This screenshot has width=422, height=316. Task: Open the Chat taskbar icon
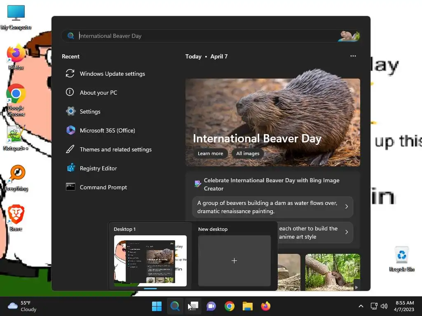pyautogui.click(x=211, y=306)
